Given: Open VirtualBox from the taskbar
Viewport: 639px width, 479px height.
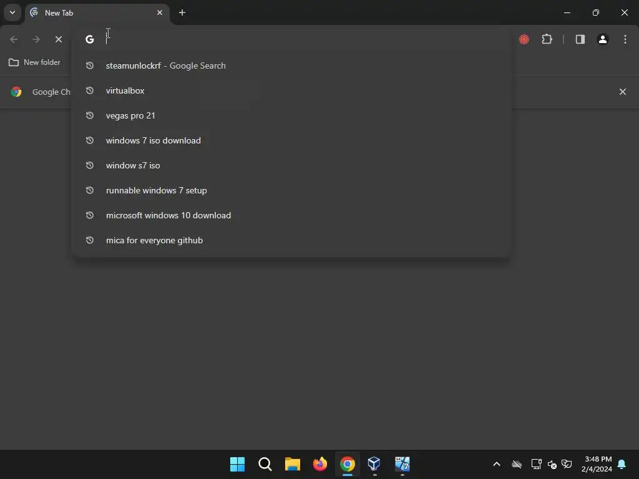Looking at the screenshot, I should tap(374, 464).
